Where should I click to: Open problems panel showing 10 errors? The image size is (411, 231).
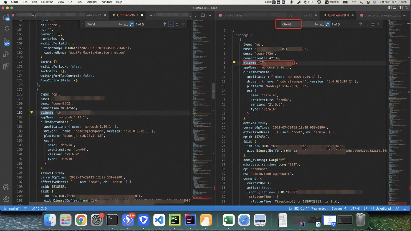[39, 208]
